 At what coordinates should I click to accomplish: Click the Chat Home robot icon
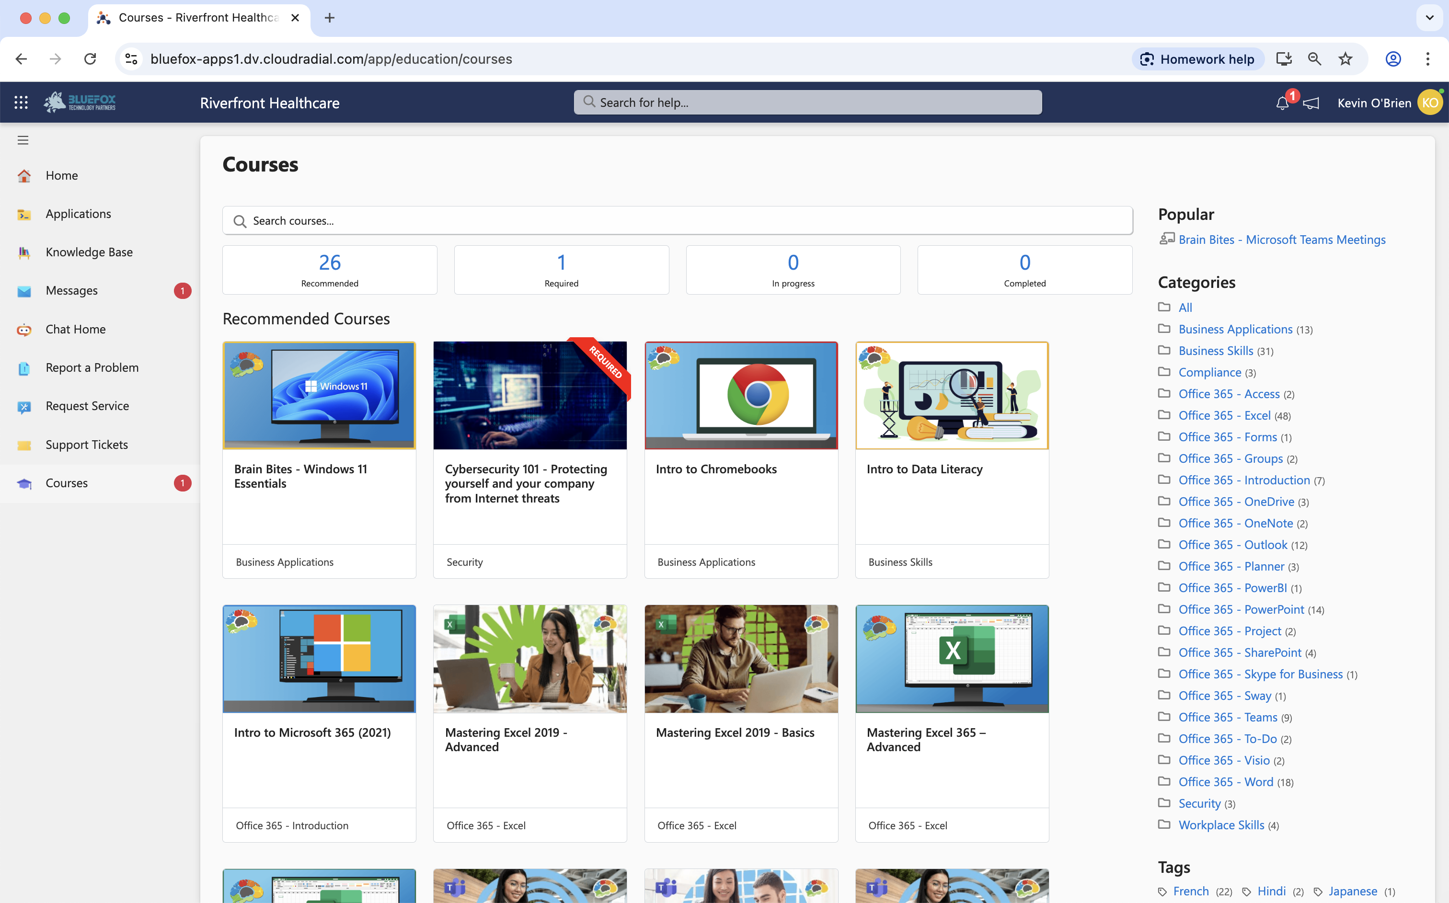[x=24, y=330]
